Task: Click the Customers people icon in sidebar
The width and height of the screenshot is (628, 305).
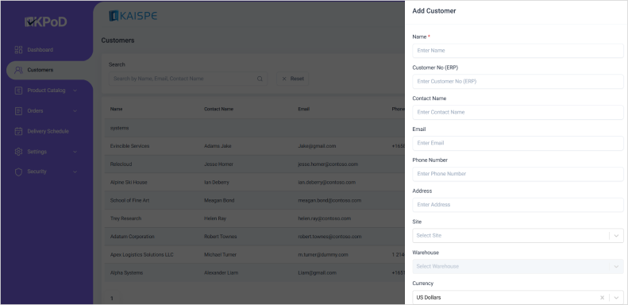Action: [x=18, y=70]
